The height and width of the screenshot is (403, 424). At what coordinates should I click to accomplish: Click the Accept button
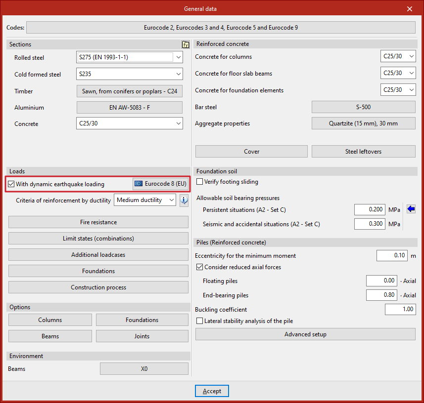212,391
